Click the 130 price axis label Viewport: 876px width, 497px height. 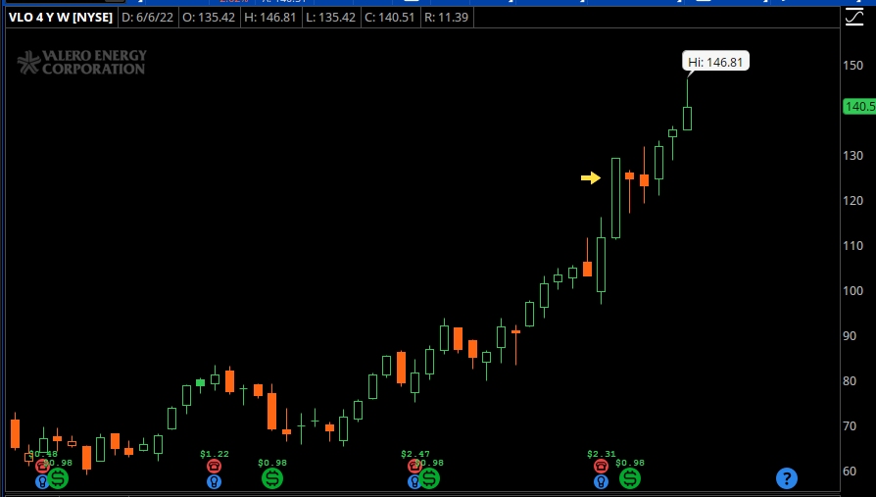(x=852, y=156)
